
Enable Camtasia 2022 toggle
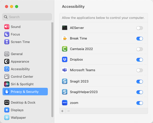pyautogui.click(x=139, y=49)
